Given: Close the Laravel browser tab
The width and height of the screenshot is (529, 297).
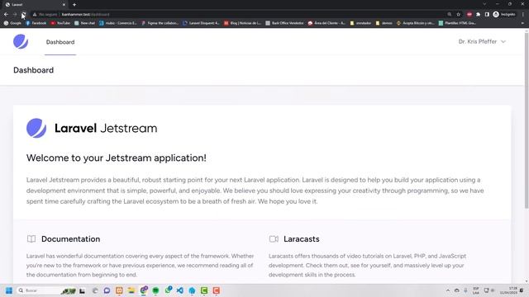Looking at the screenshot, I should coord(64,5).
